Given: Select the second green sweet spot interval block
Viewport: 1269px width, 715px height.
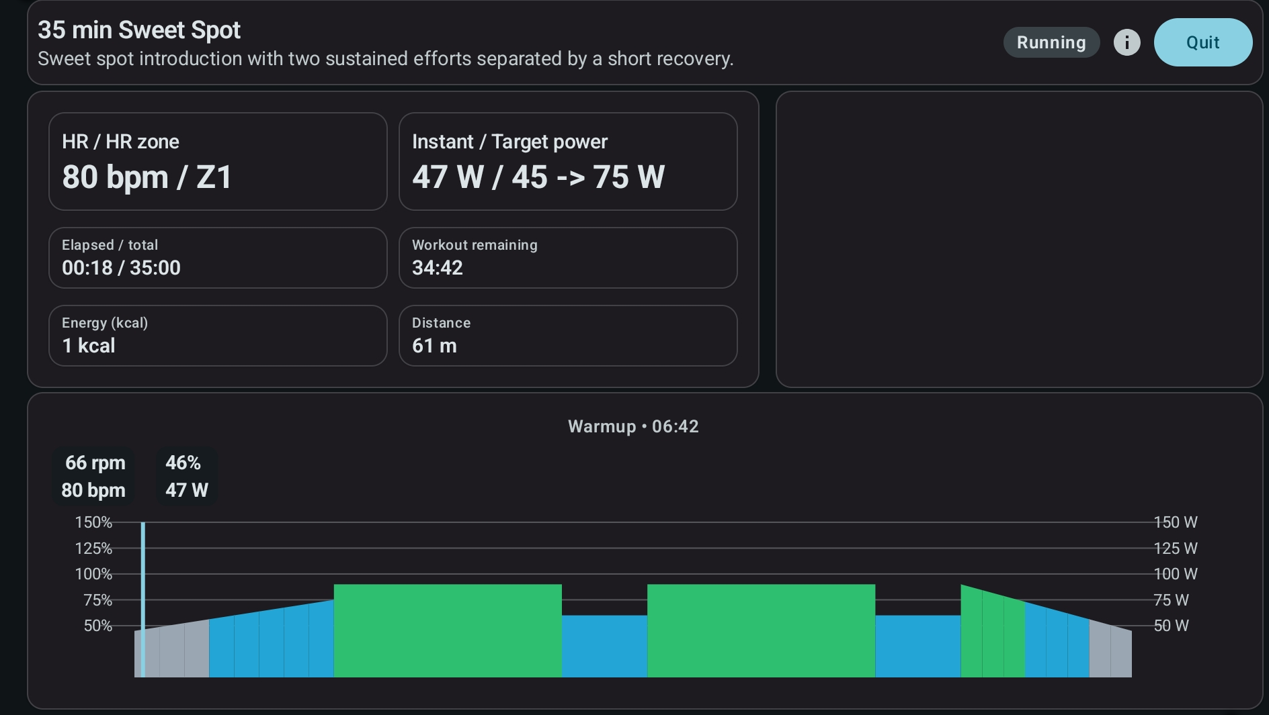Looking at the screenshot, I should pos(761,630).
